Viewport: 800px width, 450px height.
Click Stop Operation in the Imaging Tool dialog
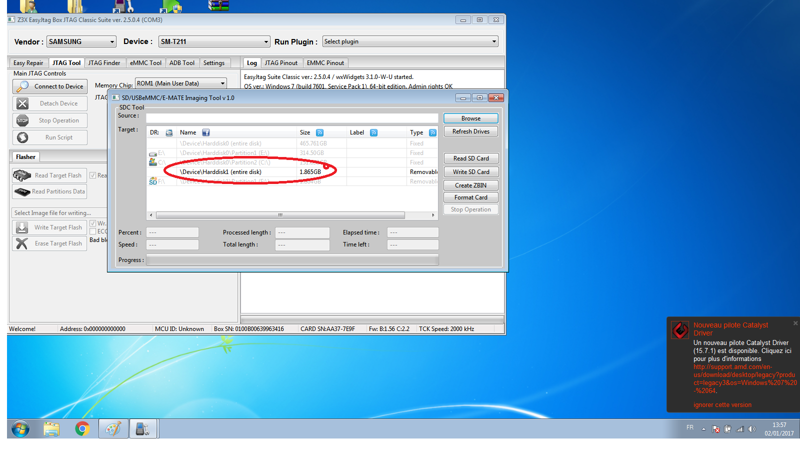coord(471,209)
